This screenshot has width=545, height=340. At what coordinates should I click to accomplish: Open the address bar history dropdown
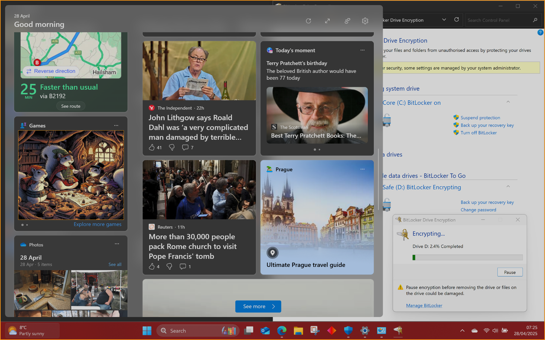click(x=444, y=20)
